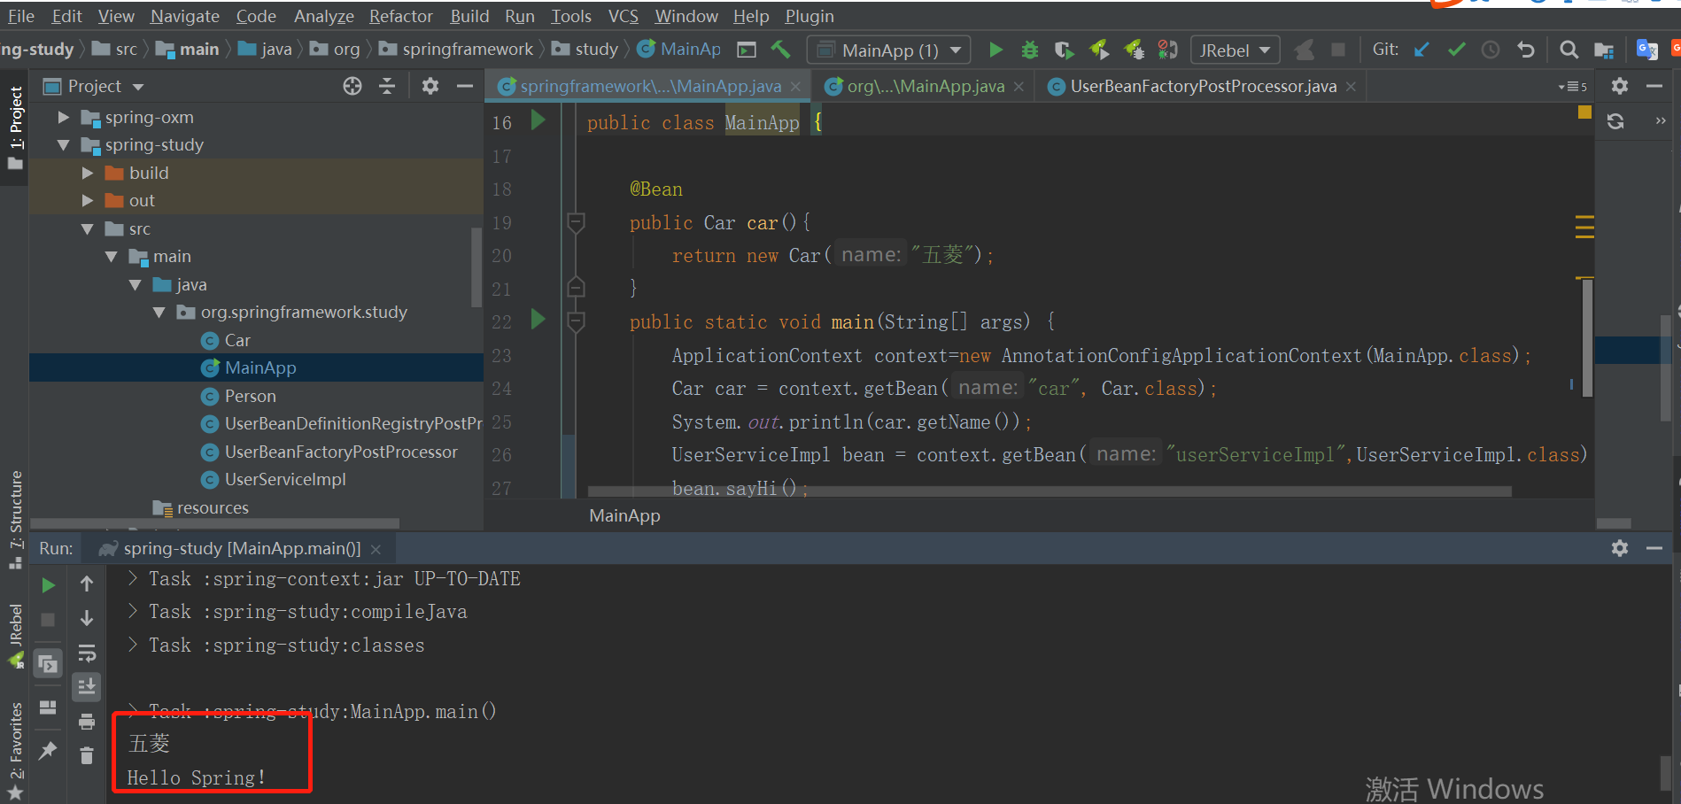
Task: Show the hidden editor tabs list
Action: [1573, 86]
